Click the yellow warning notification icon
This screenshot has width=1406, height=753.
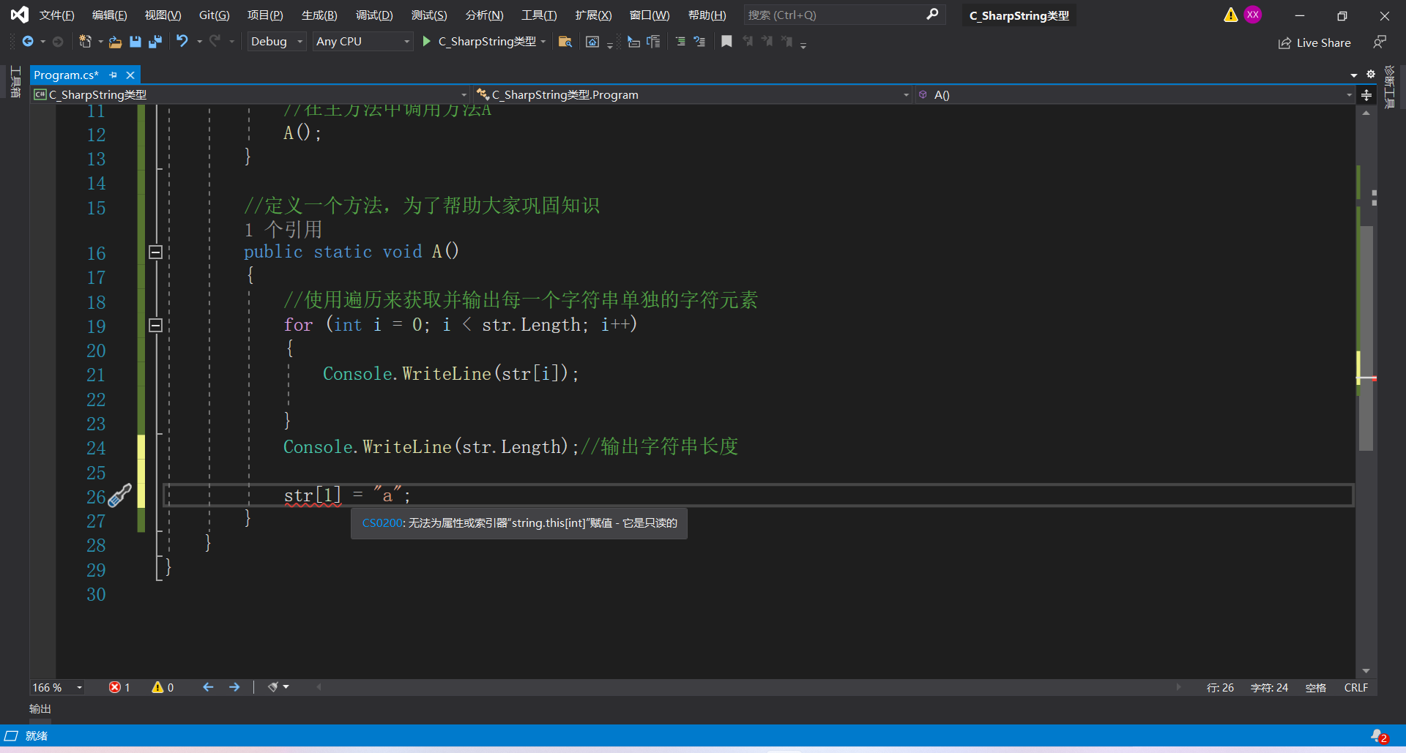[x=1230, y=15]
